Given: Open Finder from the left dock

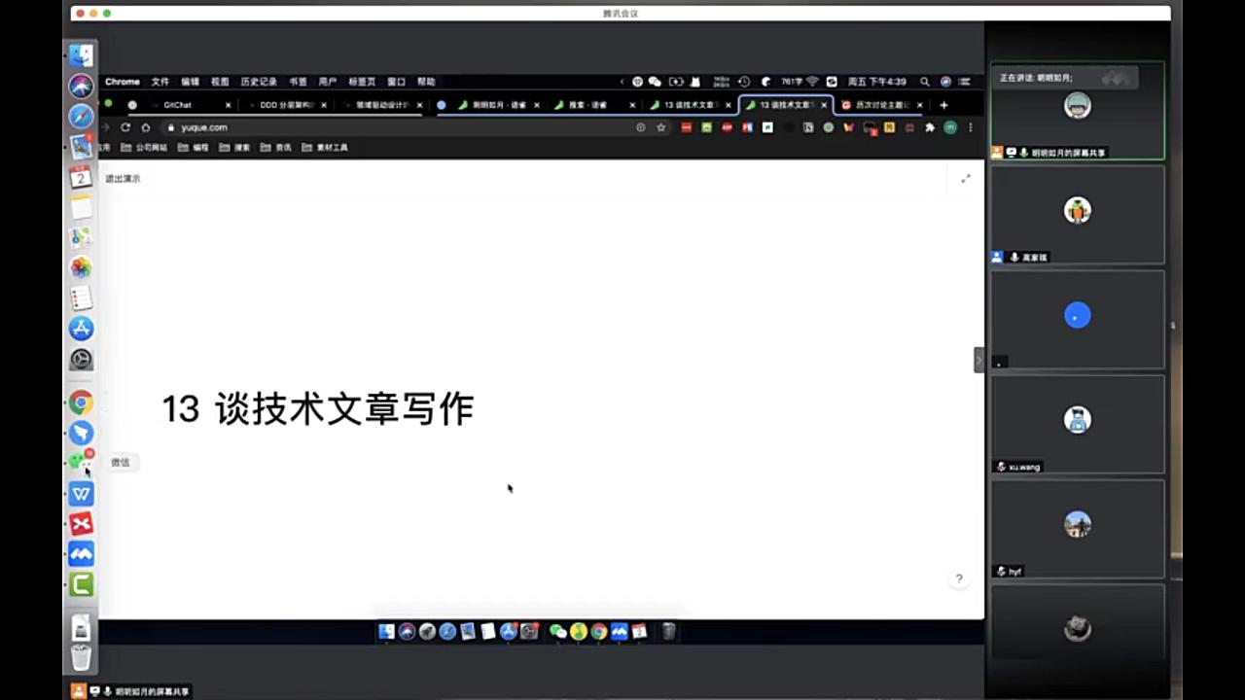Looking at the screenshot, I should coord(82,55).
